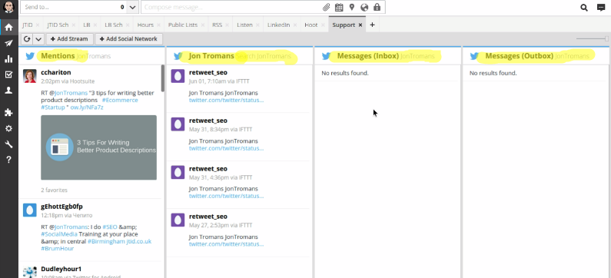This screenshot has width=611, height=278.
Task: Open the scheduling calendar icon
Action: coord(339,8)
